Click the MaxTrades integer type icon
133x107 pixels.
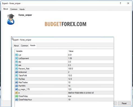17,82
